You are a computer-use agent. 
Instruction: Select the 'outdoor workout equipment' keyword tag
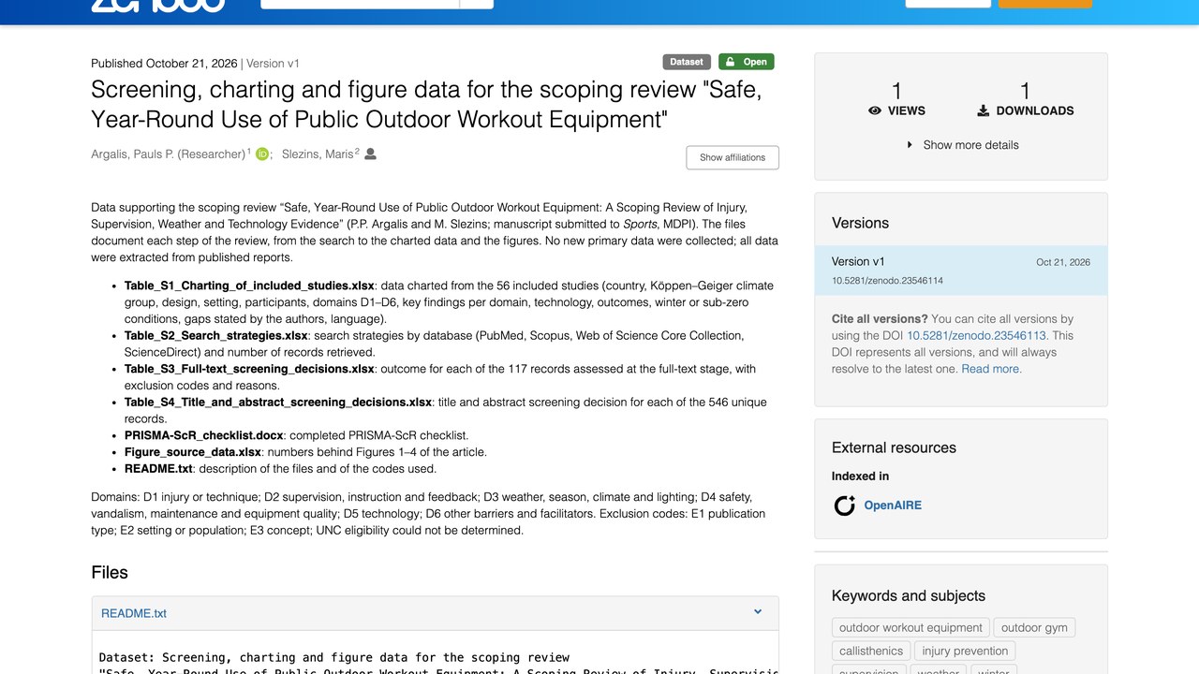tap(910, 628)
